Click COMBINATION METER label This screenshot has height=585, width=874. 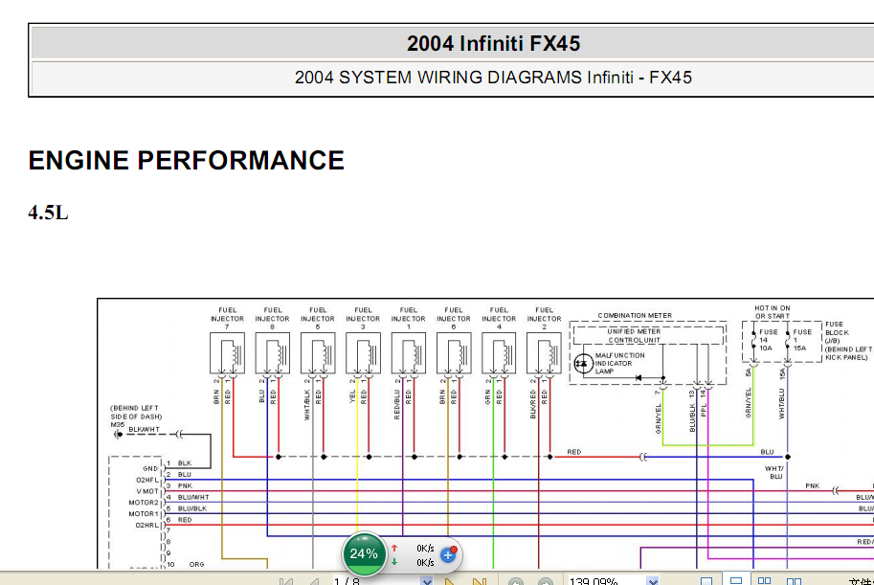635,315
